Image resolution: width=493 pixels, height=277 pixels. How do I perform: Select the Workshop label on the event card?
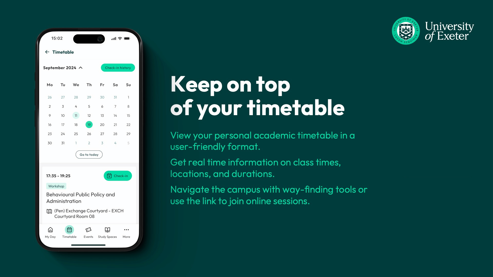[56, 186]
